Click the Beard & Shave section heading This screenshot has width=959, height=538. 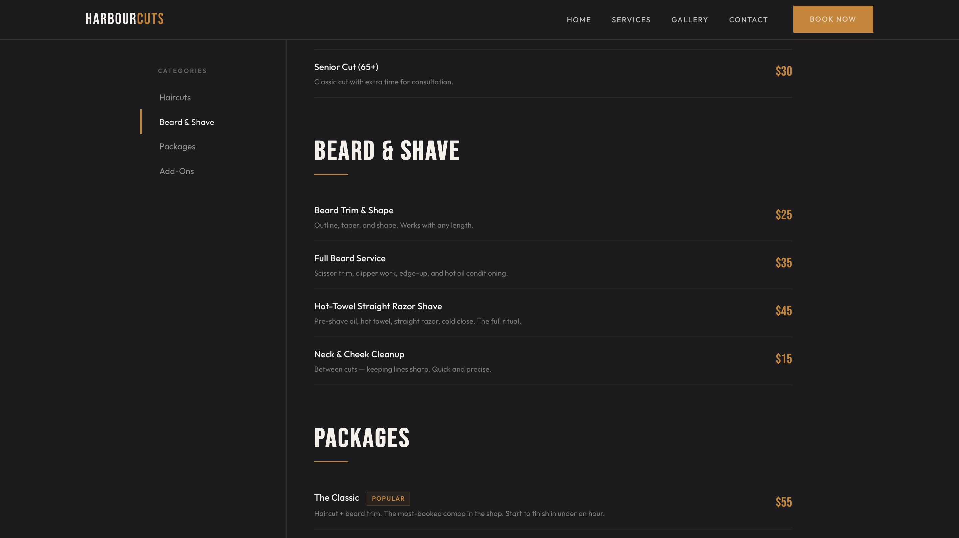386,151
